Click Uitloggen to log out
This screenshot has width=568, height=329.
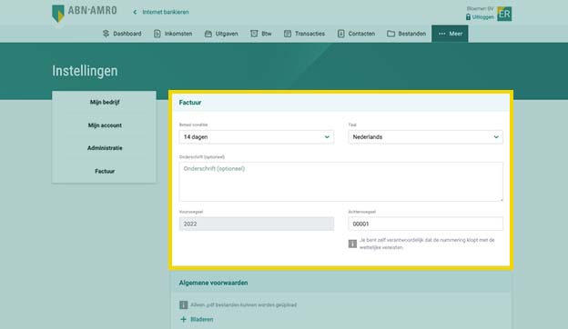(482, 17)
